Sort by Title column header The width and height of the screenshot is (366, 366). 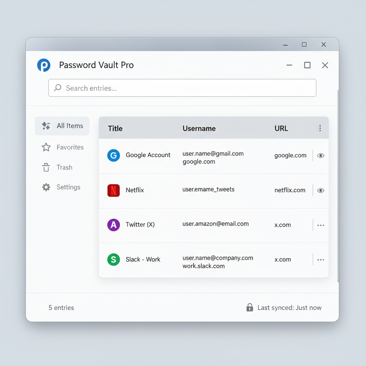click(x=115, y=129)
